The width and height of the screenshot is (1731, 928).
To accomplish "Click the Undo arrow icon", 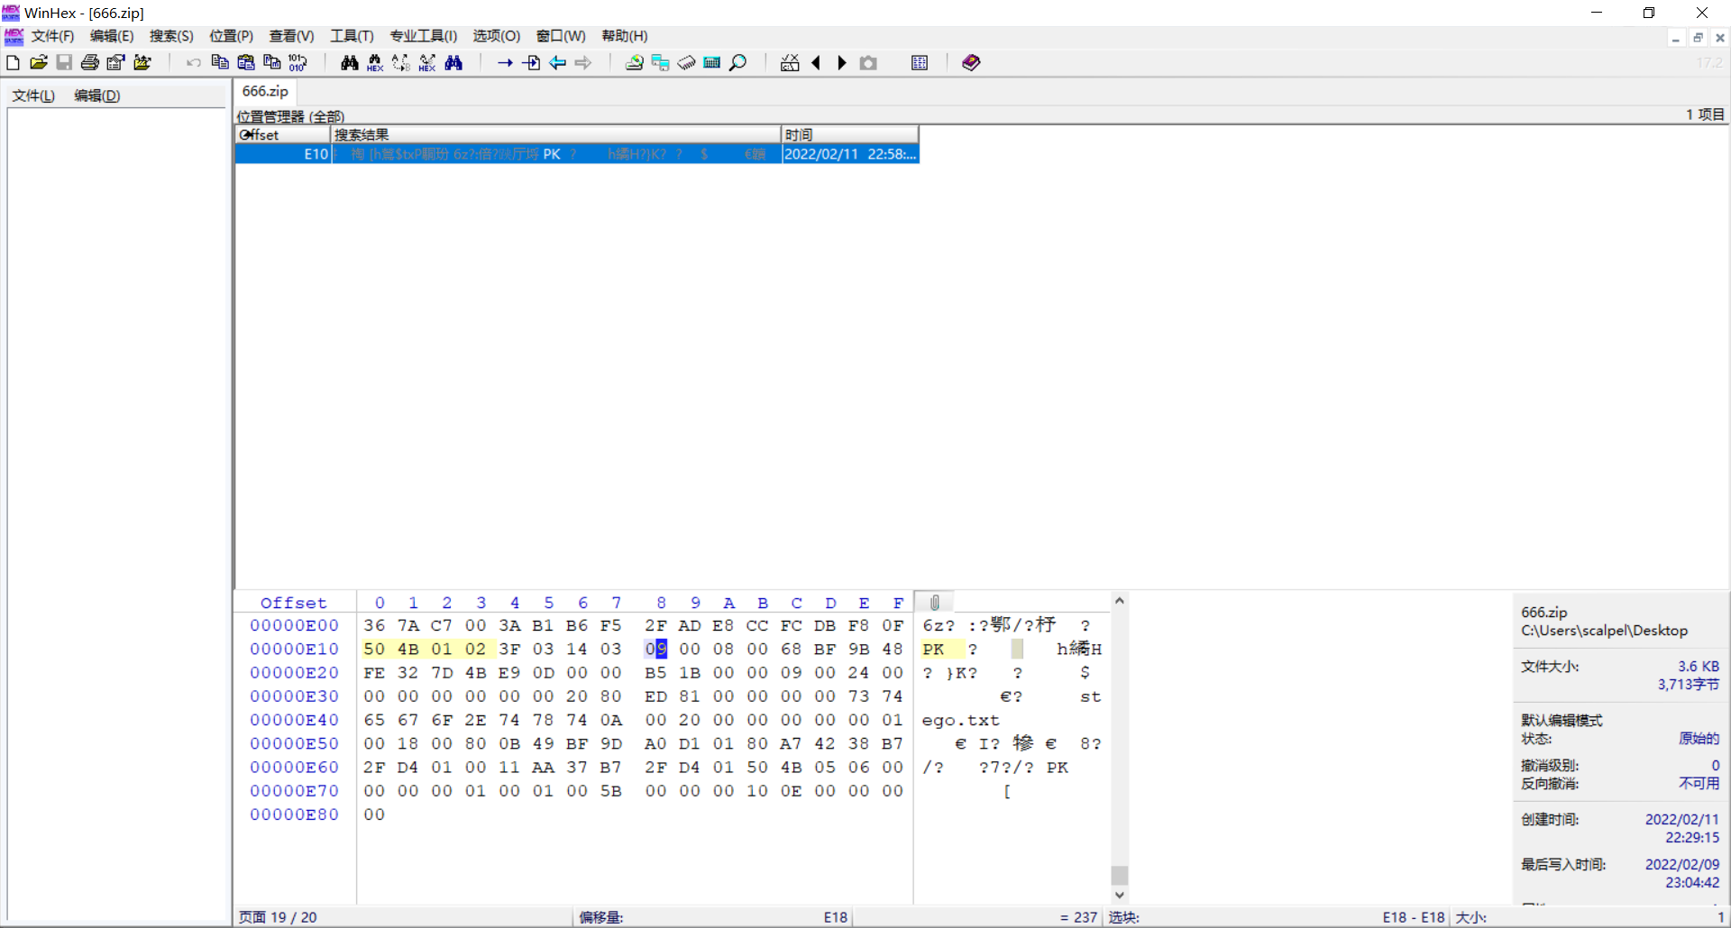I will (194, 62).
